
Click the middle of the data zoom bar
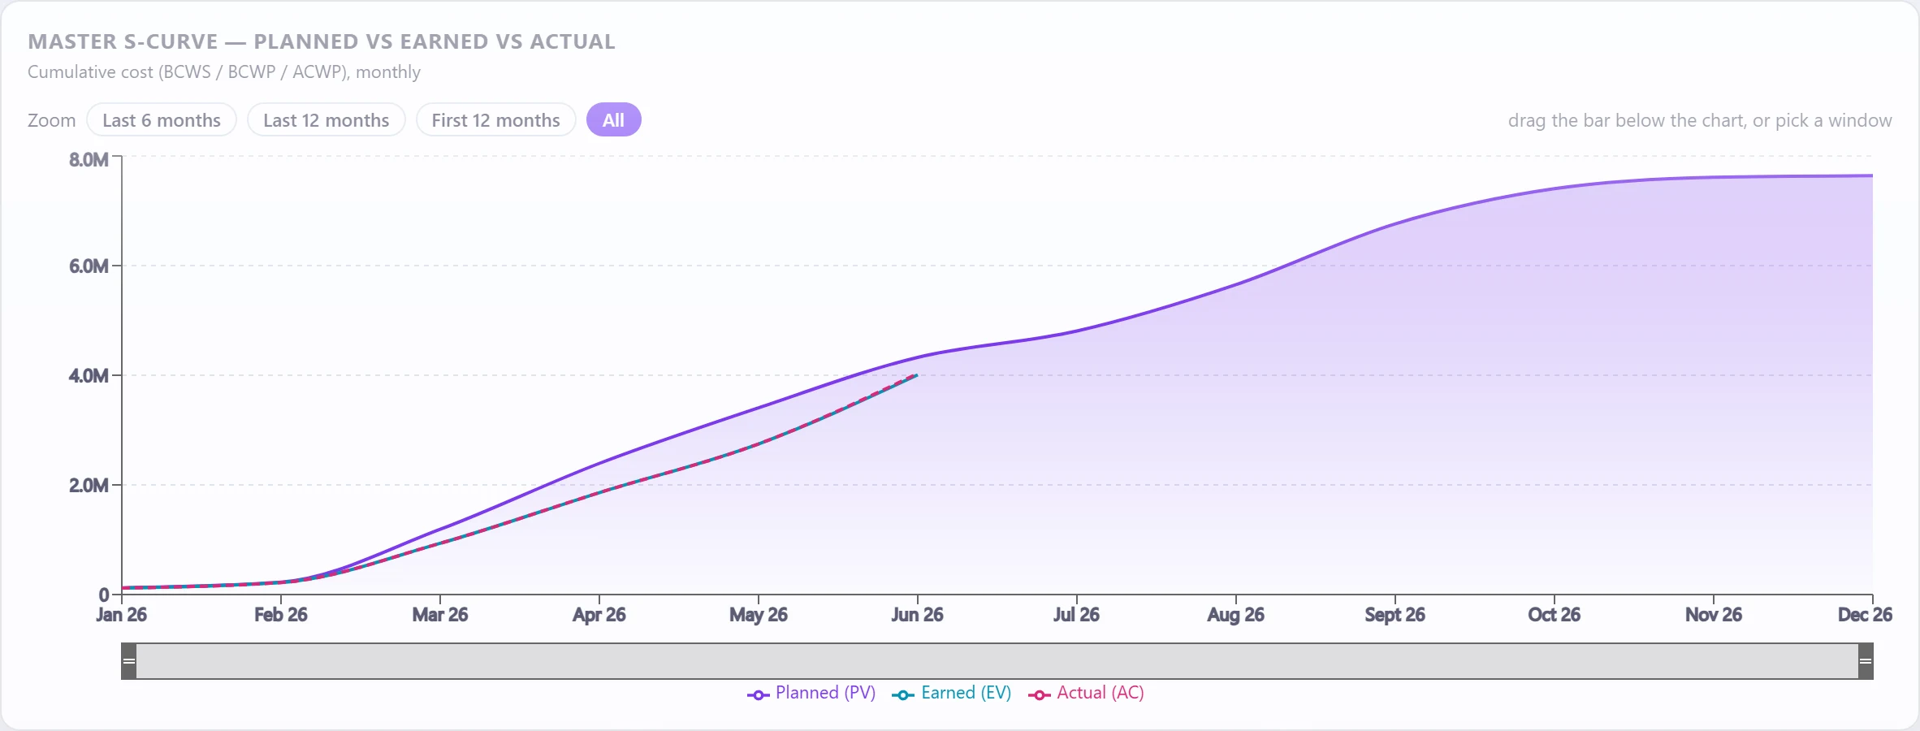tap(997, 661)
